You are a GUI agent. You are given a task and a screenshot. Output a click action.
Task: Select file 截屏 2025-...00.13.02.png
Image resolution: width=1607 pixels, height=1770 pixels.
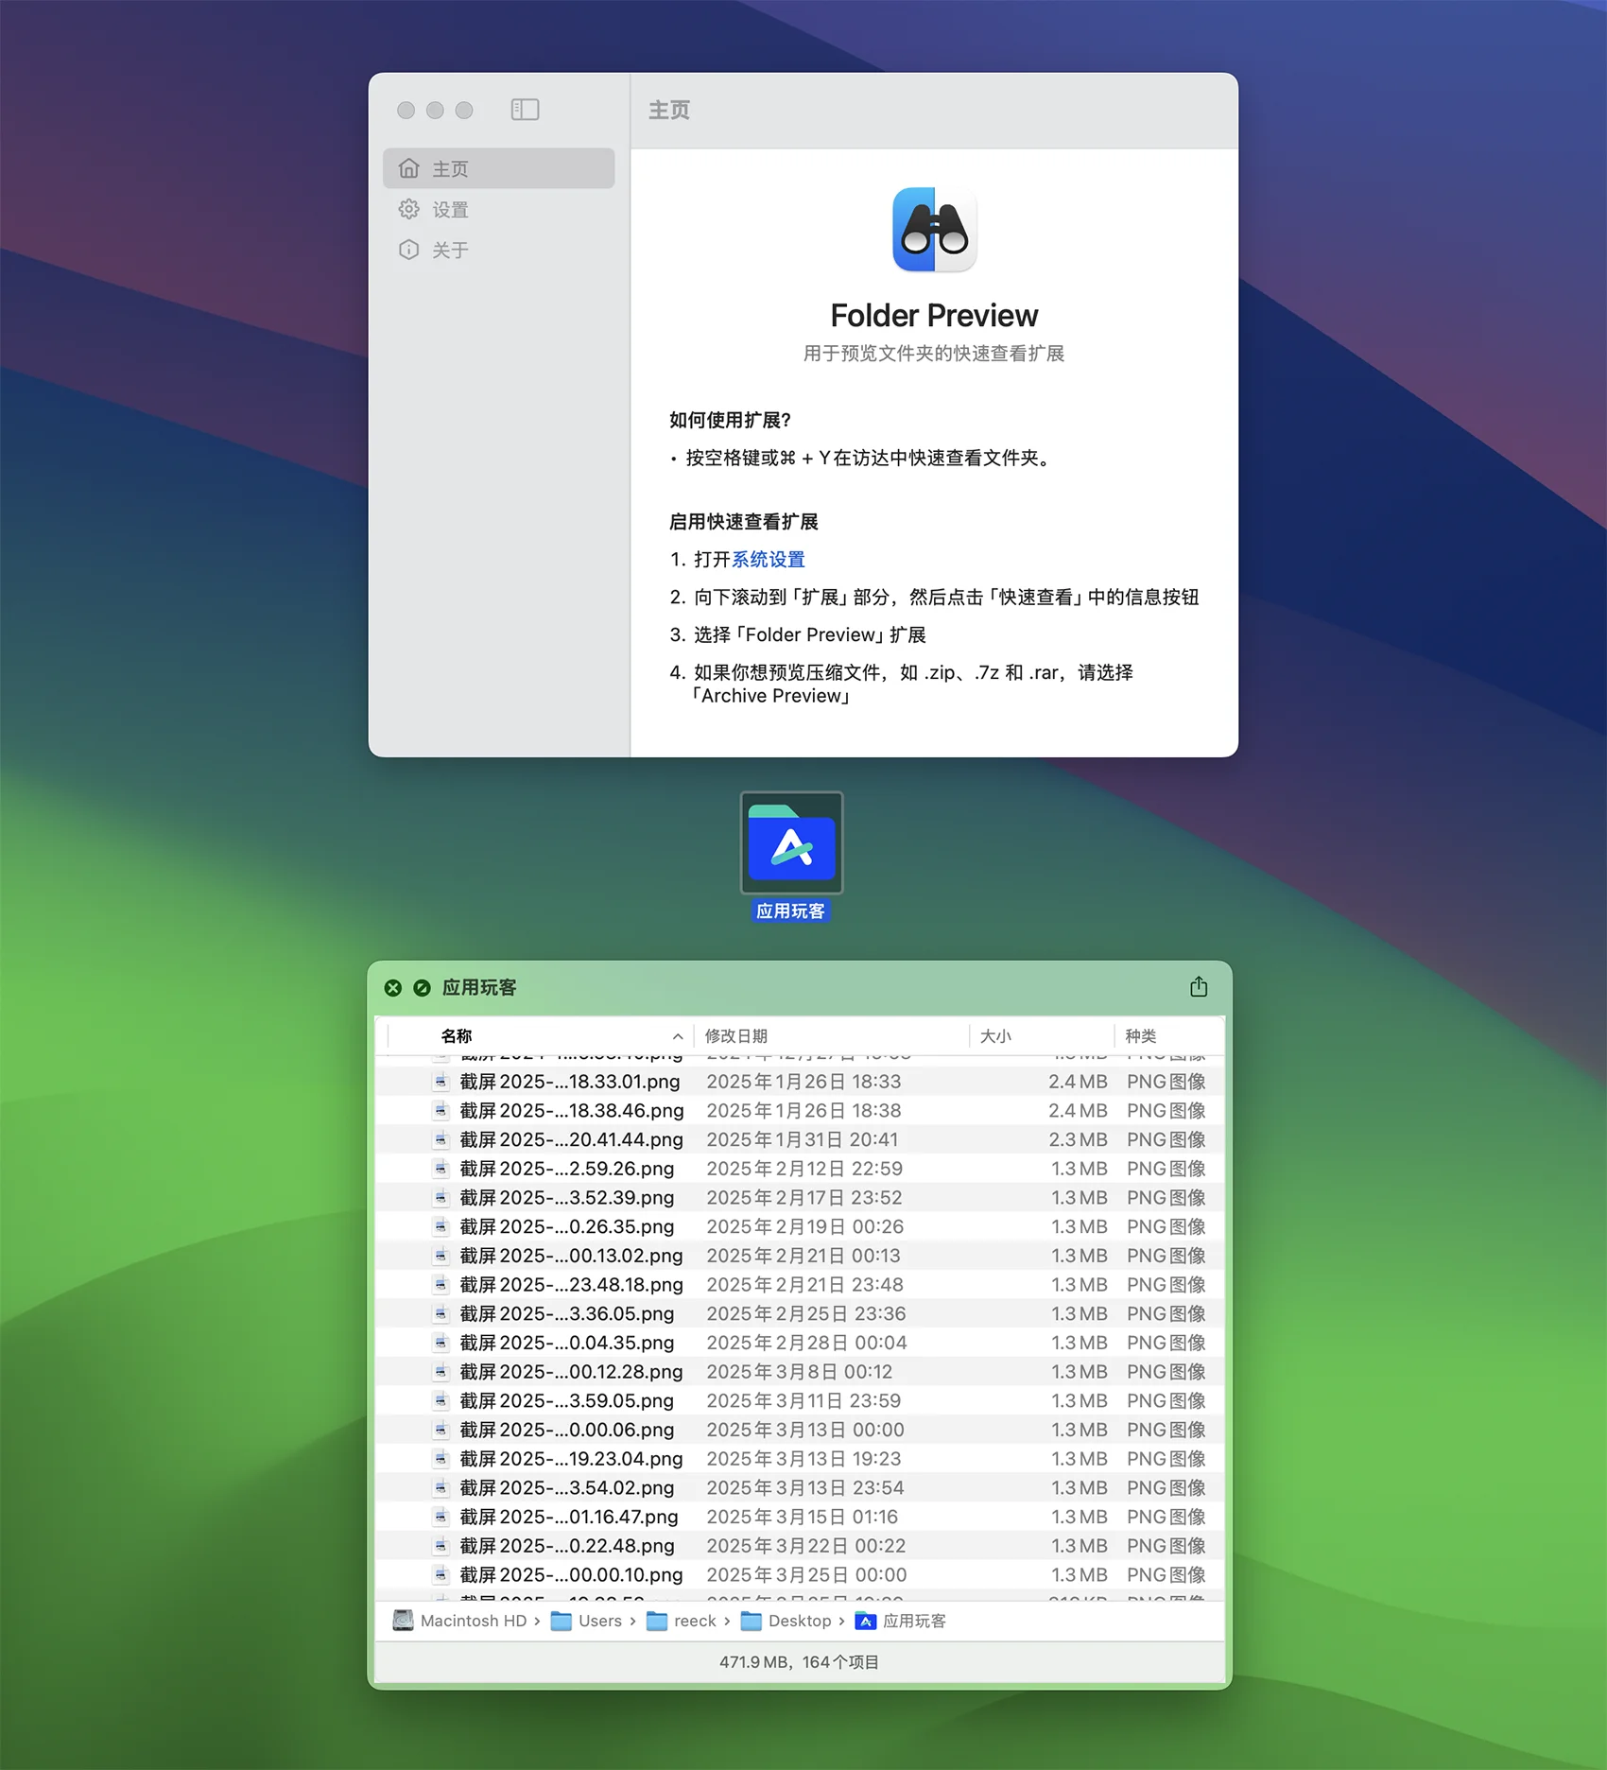pos(800,1256)
